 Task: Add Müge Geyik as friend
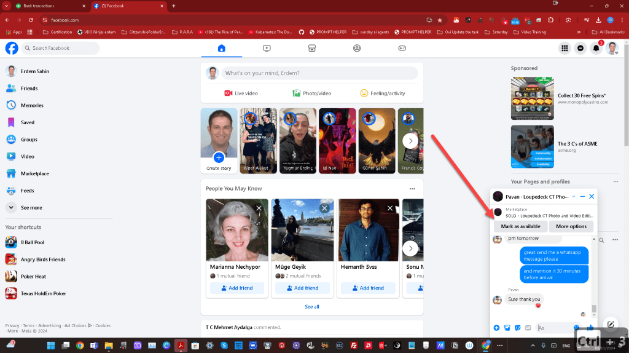pos(302,288)
